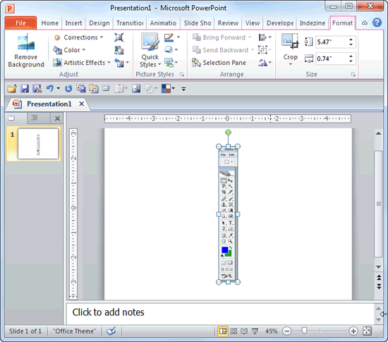388x342 pixels.
Task: Open PowerPoint Help
Action: pyautogui.click(x=377, y=23)
